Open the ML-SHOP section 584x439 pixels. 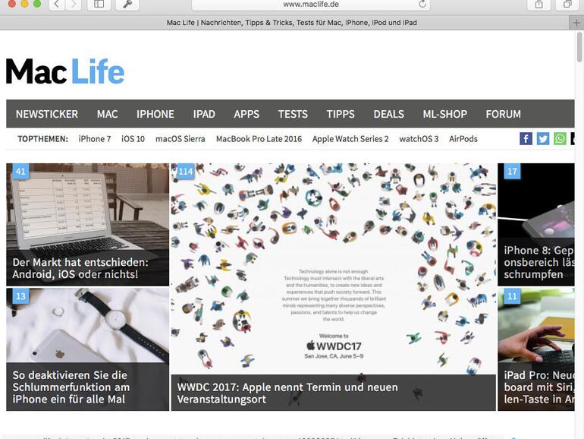[445, 114]
